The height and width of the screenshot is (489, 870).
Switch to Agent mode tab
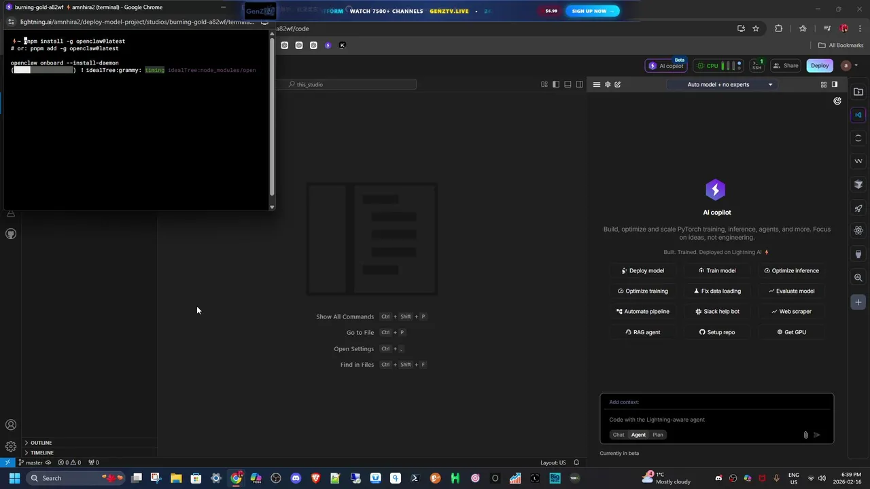pos(638,435)
